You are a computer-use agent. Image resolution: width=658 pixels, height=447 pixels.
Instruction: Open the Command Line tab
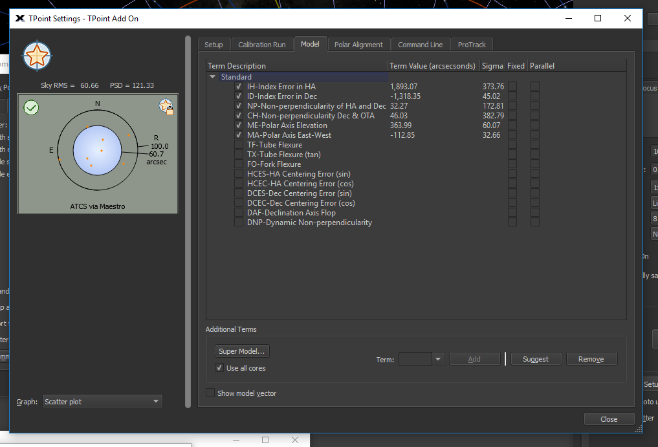click(x=420, y=45)
